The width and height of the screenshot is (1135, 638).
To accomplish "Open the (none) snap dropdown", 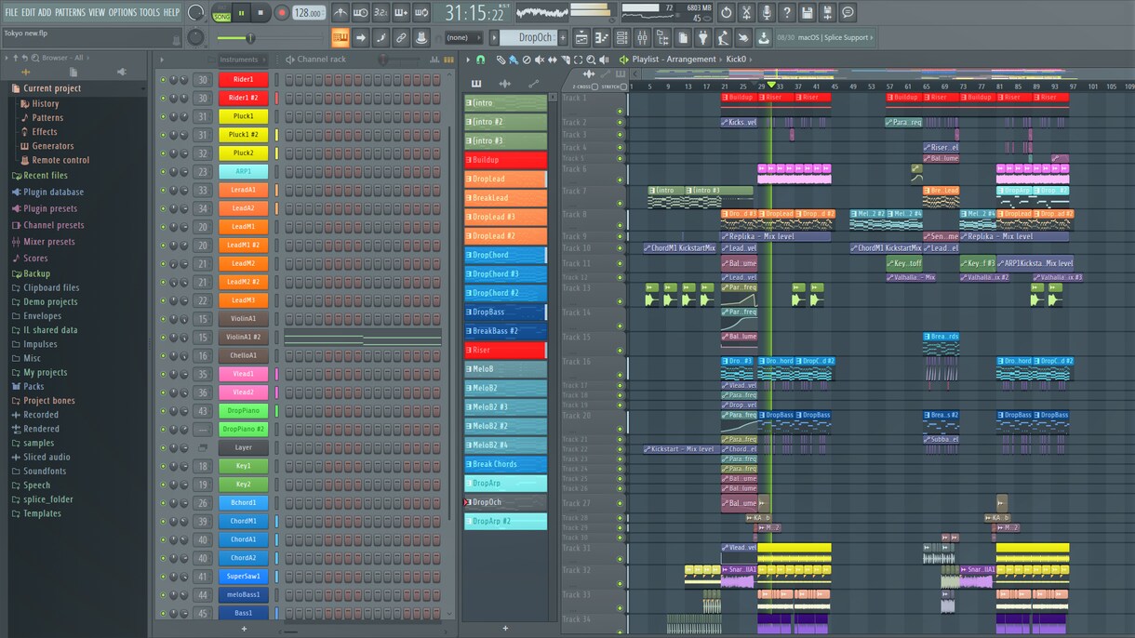I will coord(463,38).
